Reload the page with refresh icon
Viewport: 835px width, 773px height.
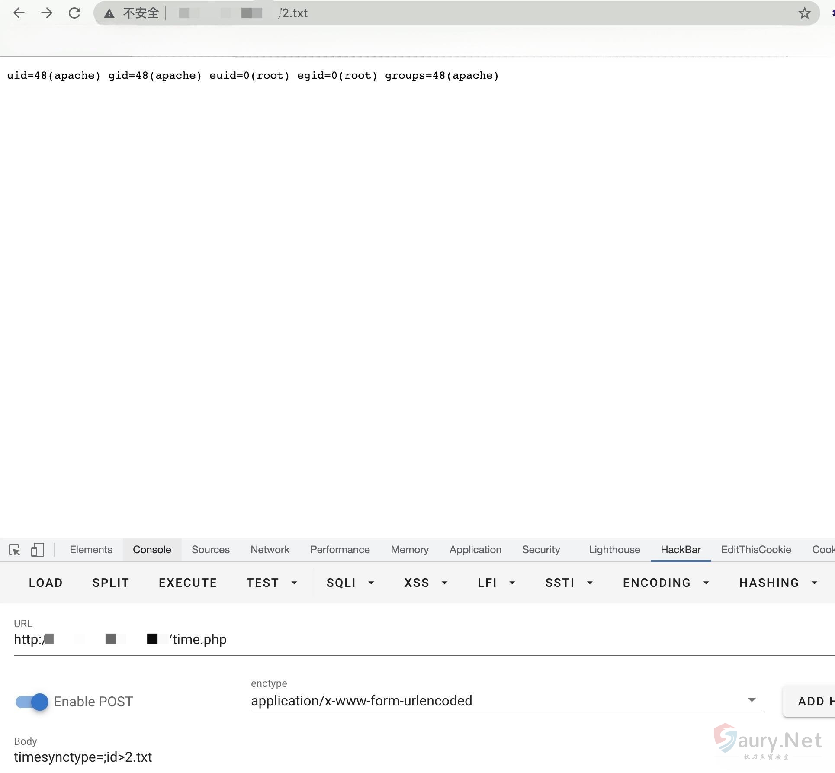(74, 13)
